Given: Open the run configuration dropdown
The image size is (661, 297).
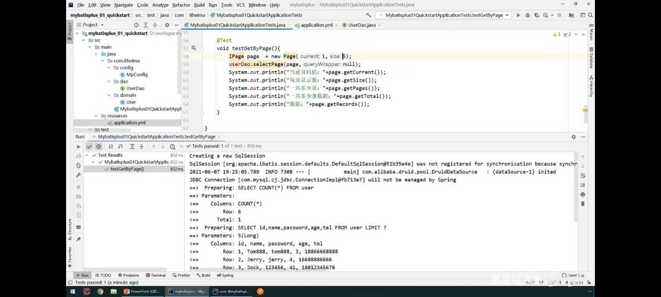Looking at the screenshot, I should (444, 15).
